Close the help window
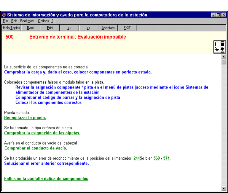Screen dimensions: 228x193 click(x=224, y=15)
